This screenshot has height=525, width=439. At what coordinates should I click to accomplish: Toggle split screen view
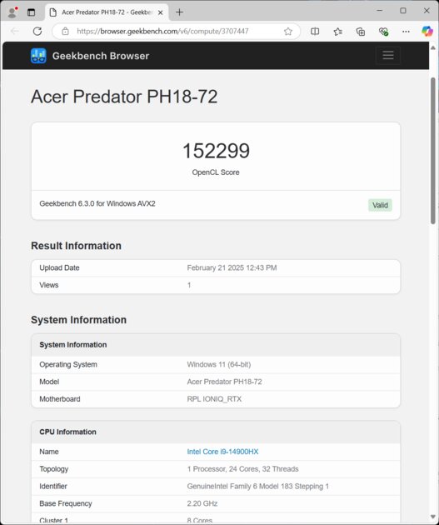tap(315, 32)
